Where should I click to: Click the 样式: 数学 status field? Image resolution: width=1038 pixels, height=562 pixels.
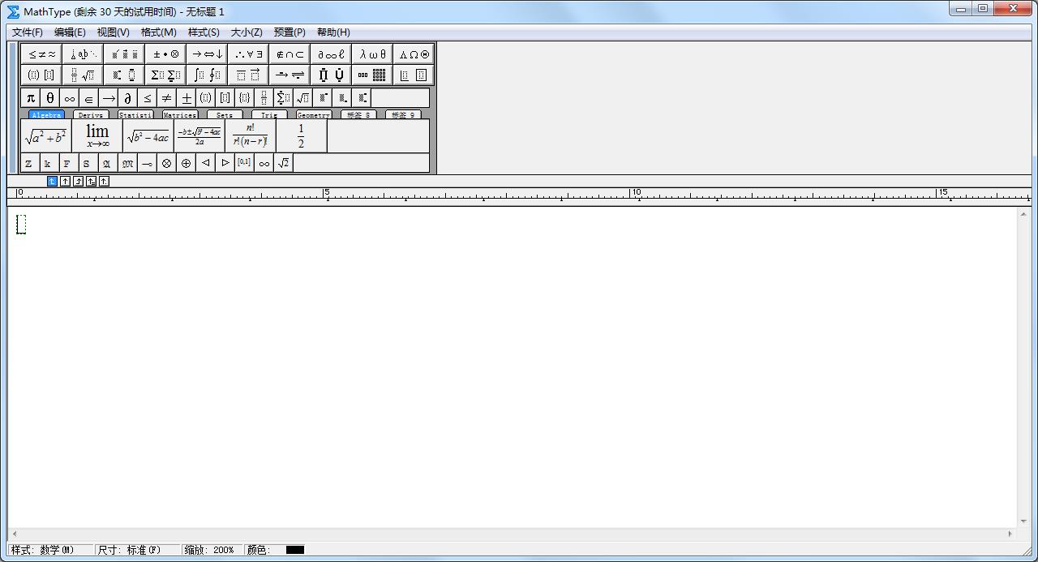point(50,550)
